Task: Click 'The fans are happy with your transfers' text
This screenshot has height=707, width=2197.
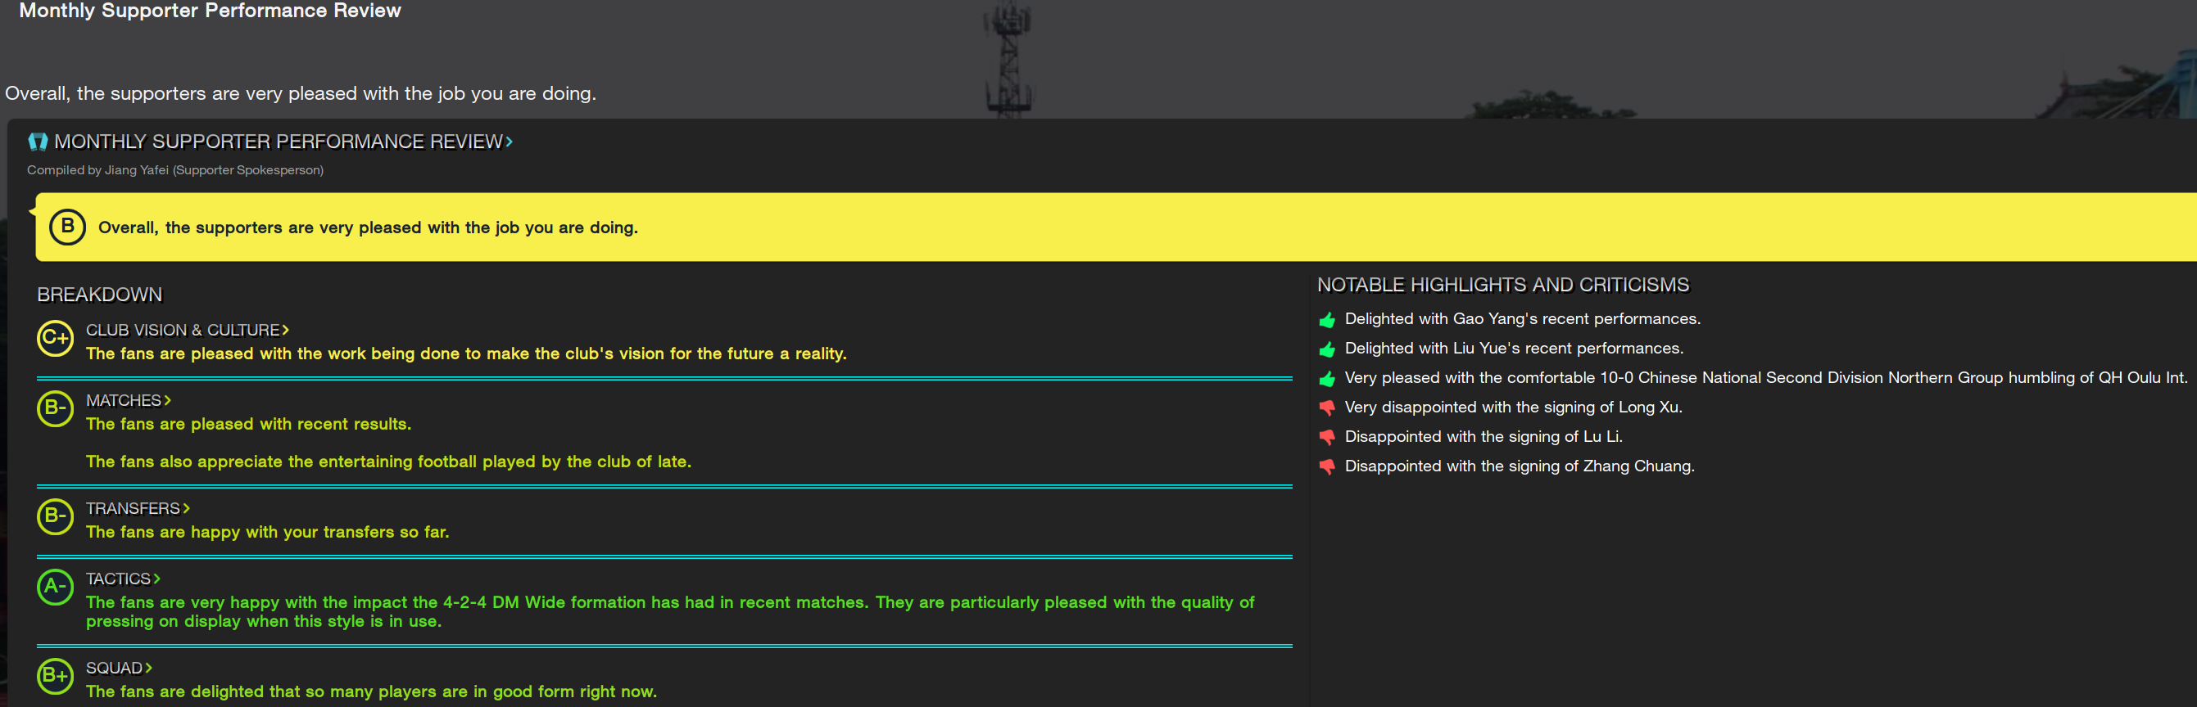Action: [267, 532]
